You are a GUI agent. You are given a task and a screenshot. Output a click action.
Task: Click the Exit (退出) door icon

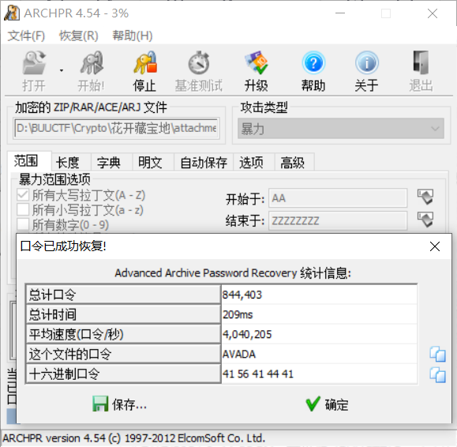(421, 62)
